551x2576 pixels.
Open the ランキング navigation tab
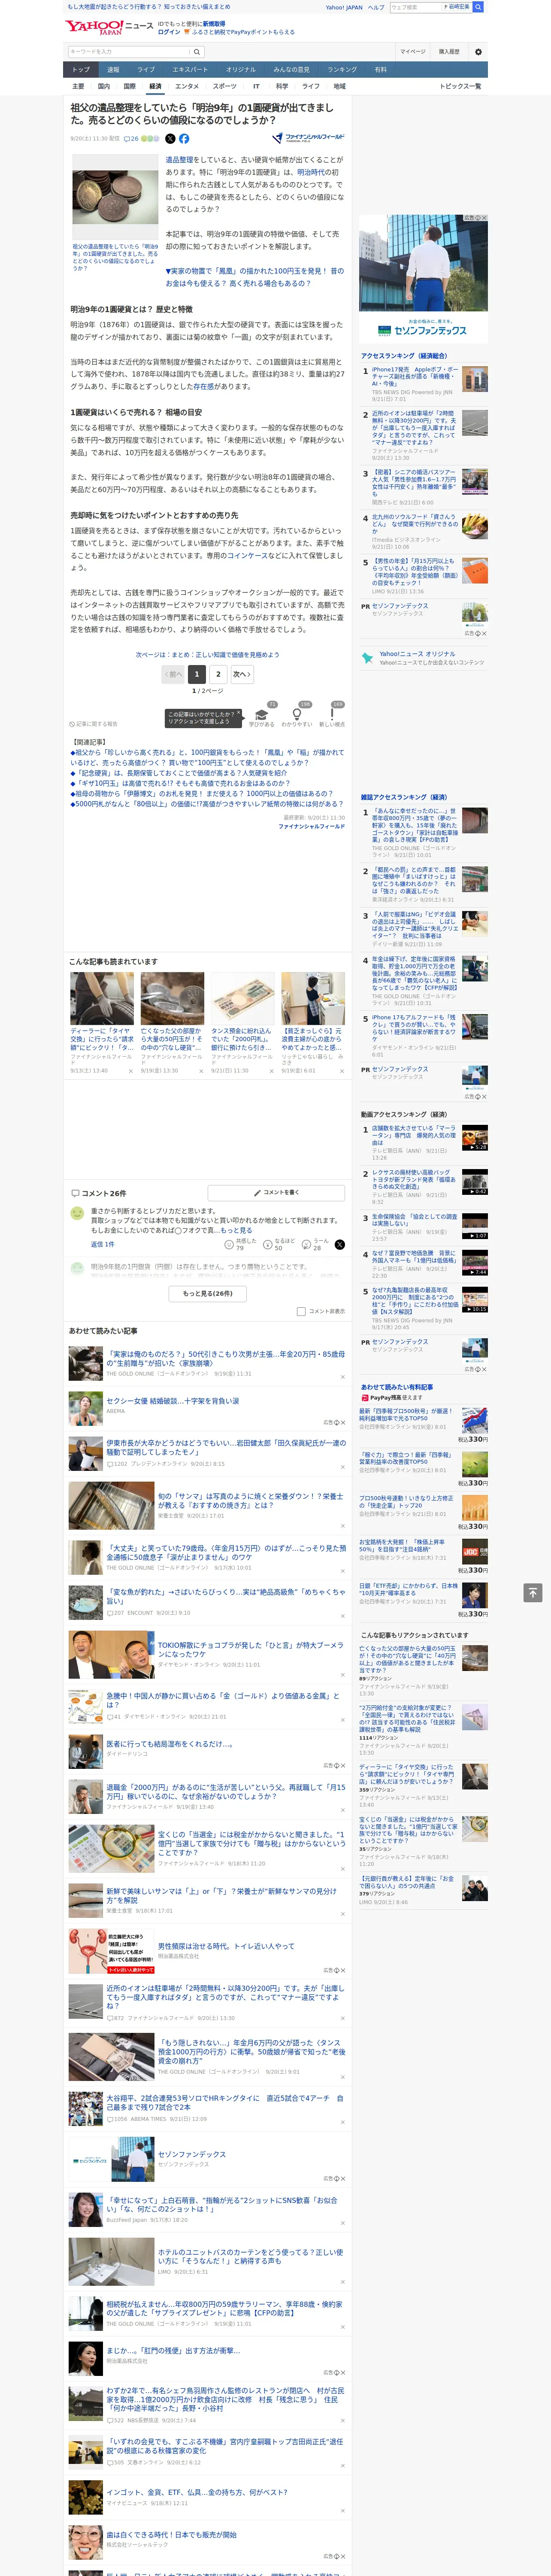342,70
